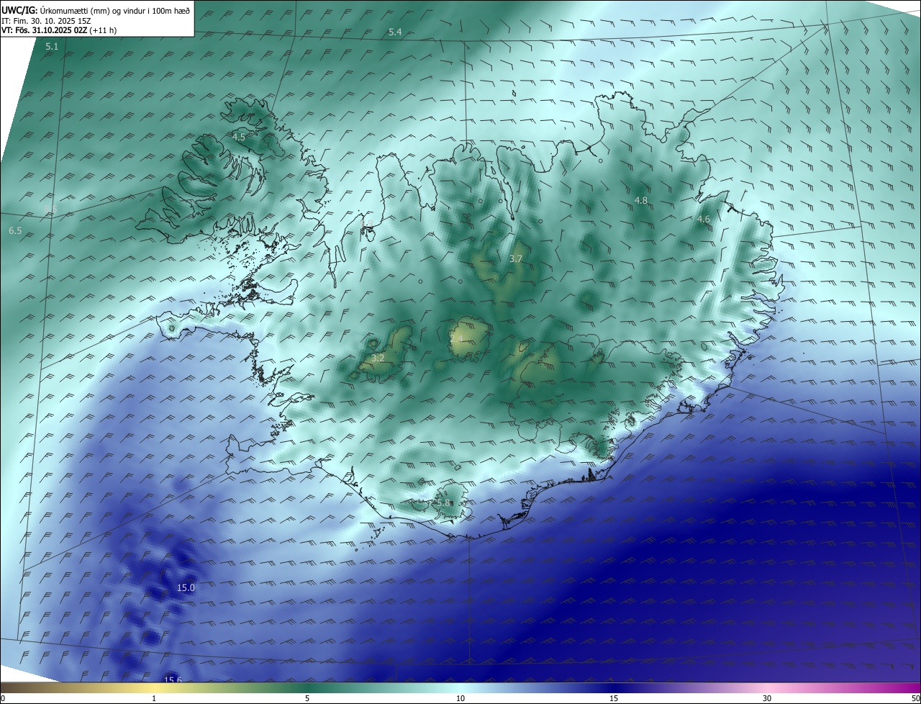Pick the faint 8.5 value label
Image resolution: width=921 pixels, height=704 pixels.
[x=50, y=209]
